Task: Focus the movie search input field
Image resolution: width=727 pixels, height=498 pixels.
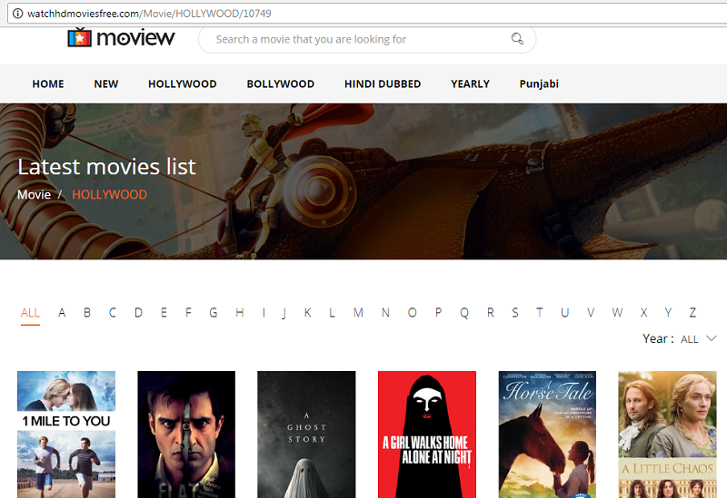Action: [x=367, y=39]
